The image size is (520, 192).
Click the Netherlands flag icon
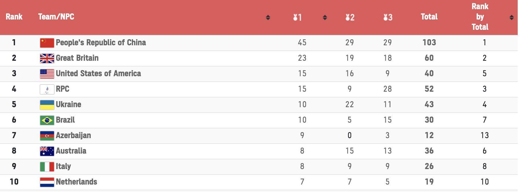[47, 182]
